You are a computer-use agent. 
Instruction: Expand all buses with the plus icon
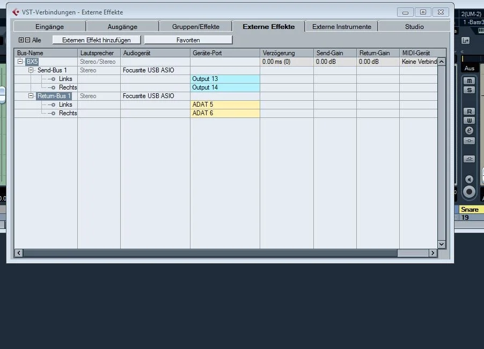pyautogui.click(x=21, y=40)
